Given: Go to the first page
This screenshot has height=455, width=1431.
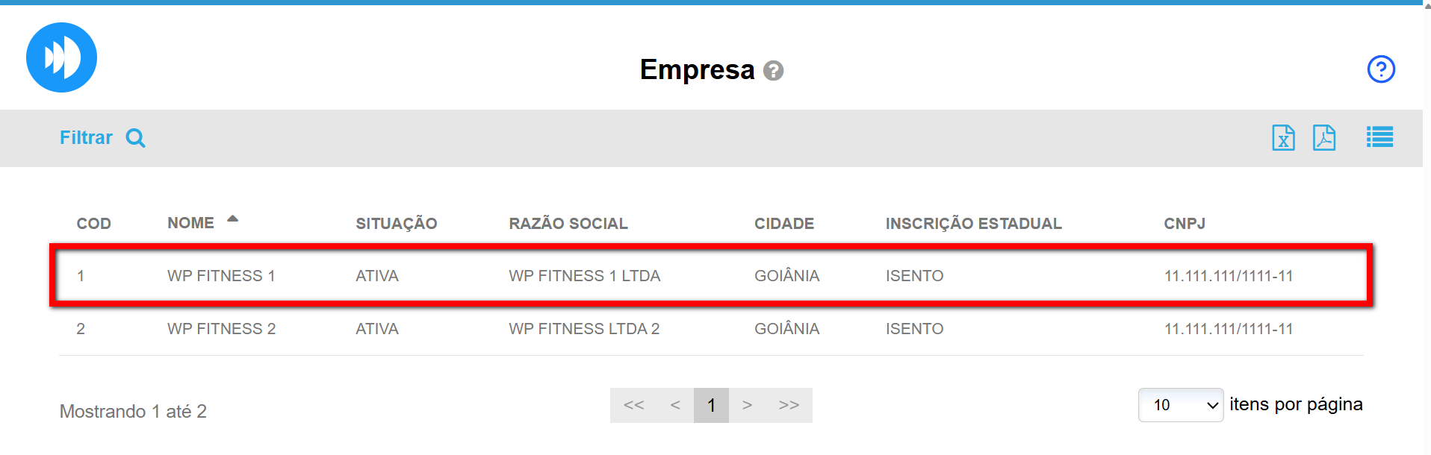Looking at the screenshot, I should click(633, 405).
